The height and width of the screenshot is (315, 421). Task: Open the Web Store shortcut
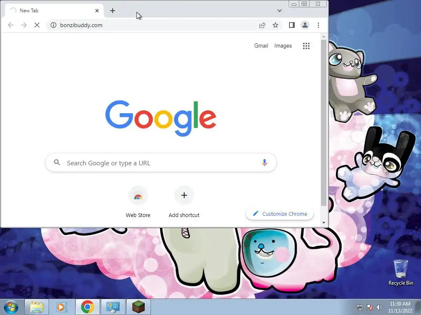pyautogui.click(x=138, y=202)
